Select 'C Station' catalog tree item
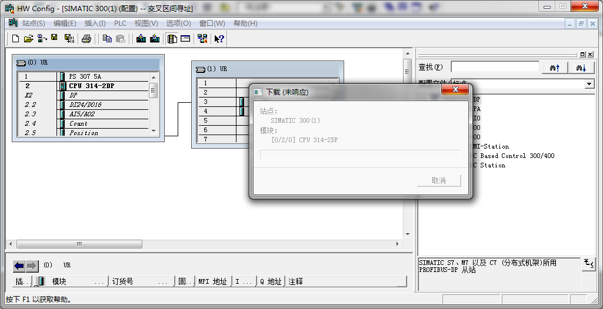The image size is (603, 309). (489, 166)
